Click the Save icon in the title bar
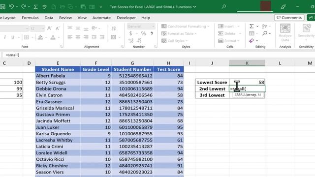This screenshot has width=315, height=177. tap(2, 7)
